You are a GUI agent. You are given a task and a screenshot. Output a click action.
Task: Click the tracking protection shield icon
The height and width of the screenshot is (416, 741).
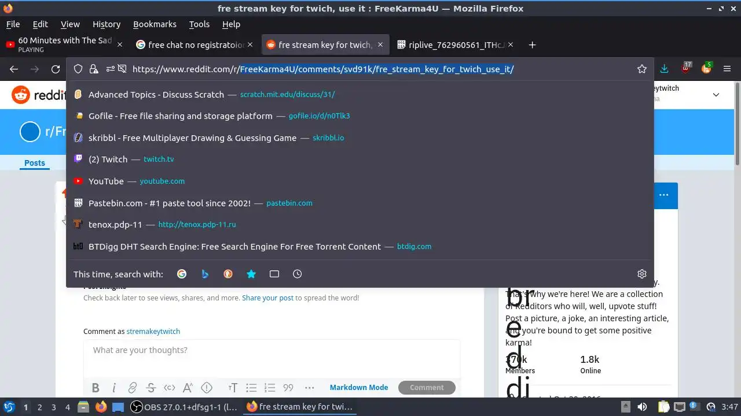[x=78, y=69]
